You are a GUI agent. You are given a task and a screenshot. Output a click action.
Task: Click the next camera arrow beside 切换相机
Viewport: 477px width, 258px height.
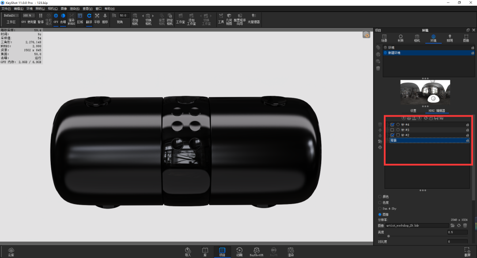(153, 16)
